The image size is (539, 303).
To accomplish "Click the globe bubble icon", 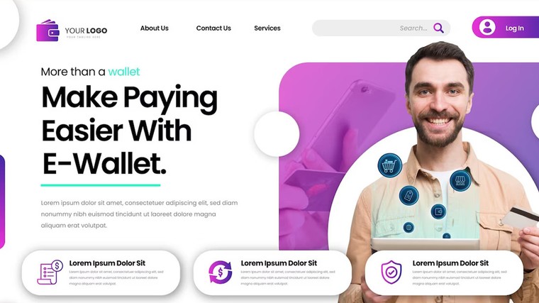I will click(409, 227).
